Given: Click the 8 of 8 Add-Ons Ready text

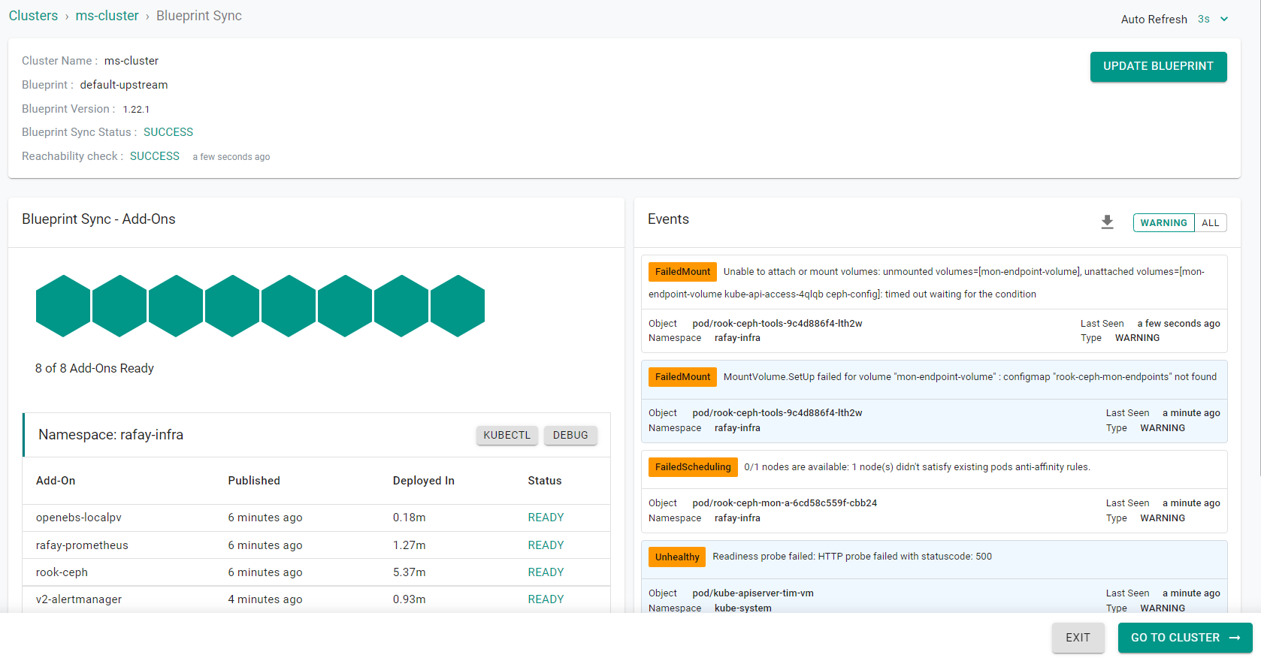Looking at the screenshot, I should point(95,368).
